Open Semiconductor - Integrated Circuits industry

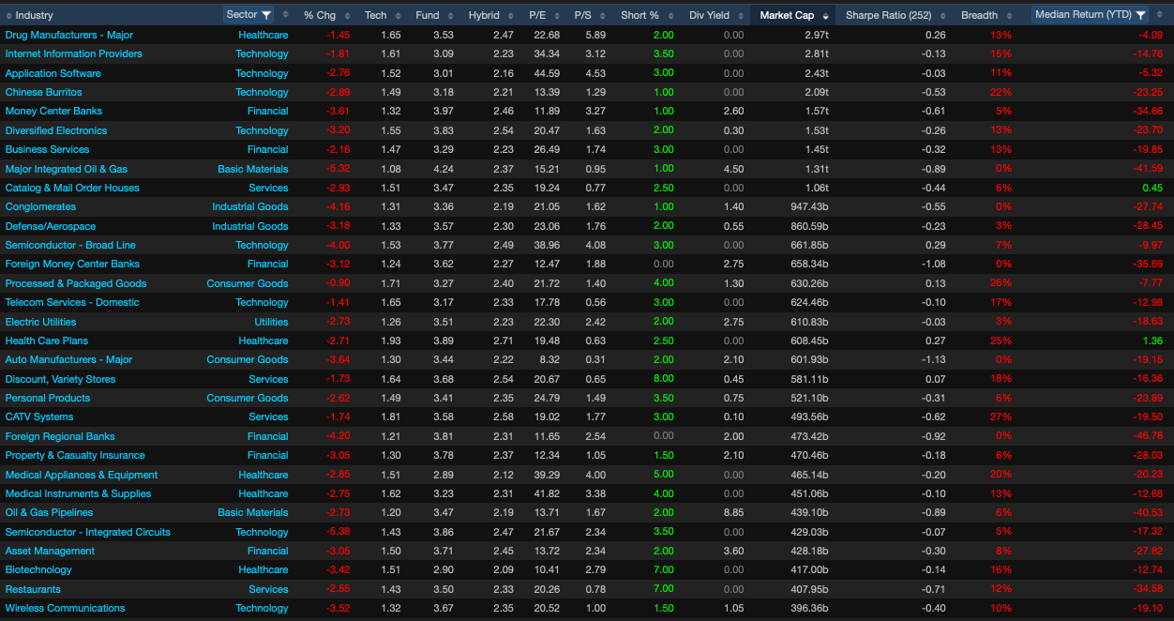tap(88, 532)
